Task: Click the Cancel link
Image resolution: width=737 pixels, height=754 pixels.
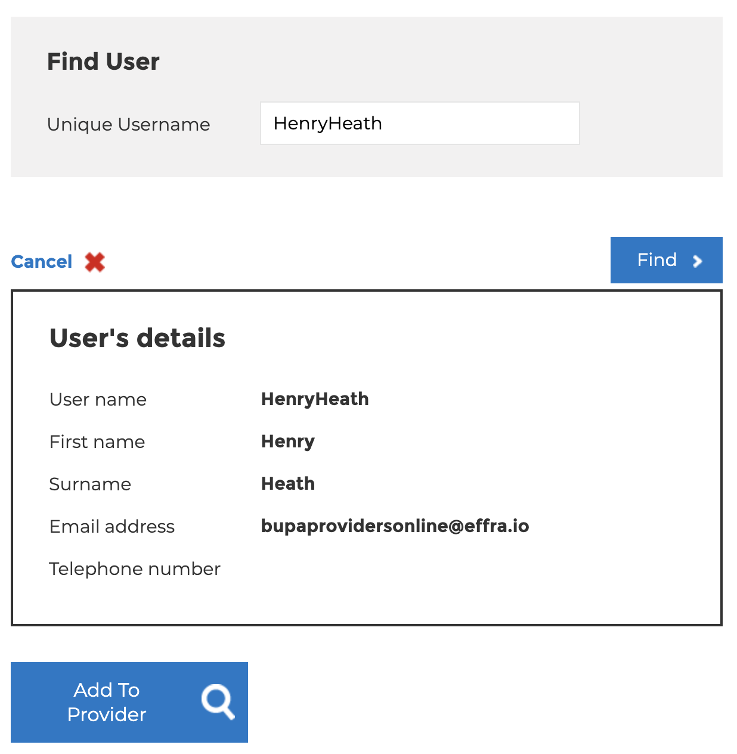Action: [x=41, y=261]
